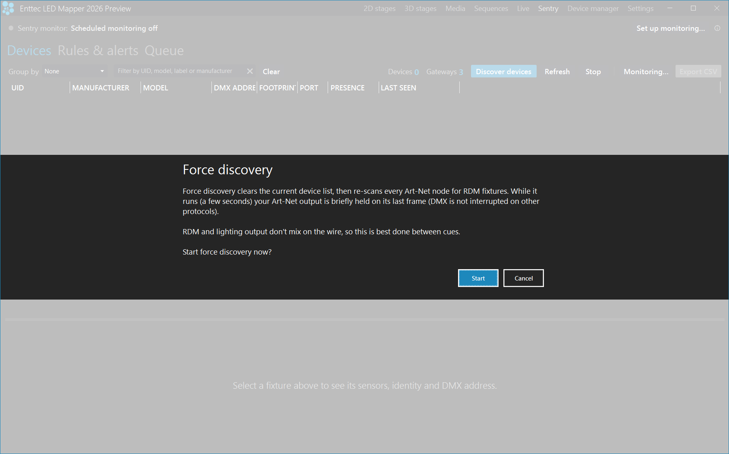Open the Group by dropdown
This screenshot has width=729, height=454.
[75, 71]
